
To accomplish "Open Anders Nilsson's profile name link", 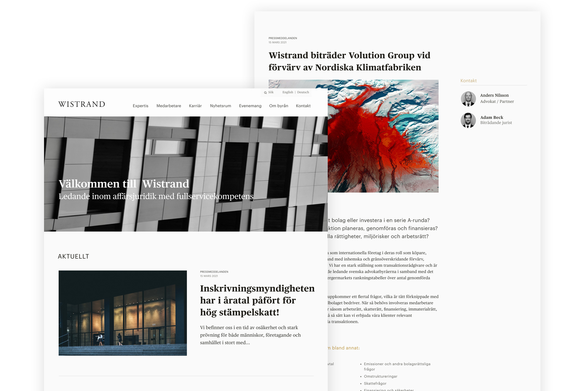I will tap(494, 95).
